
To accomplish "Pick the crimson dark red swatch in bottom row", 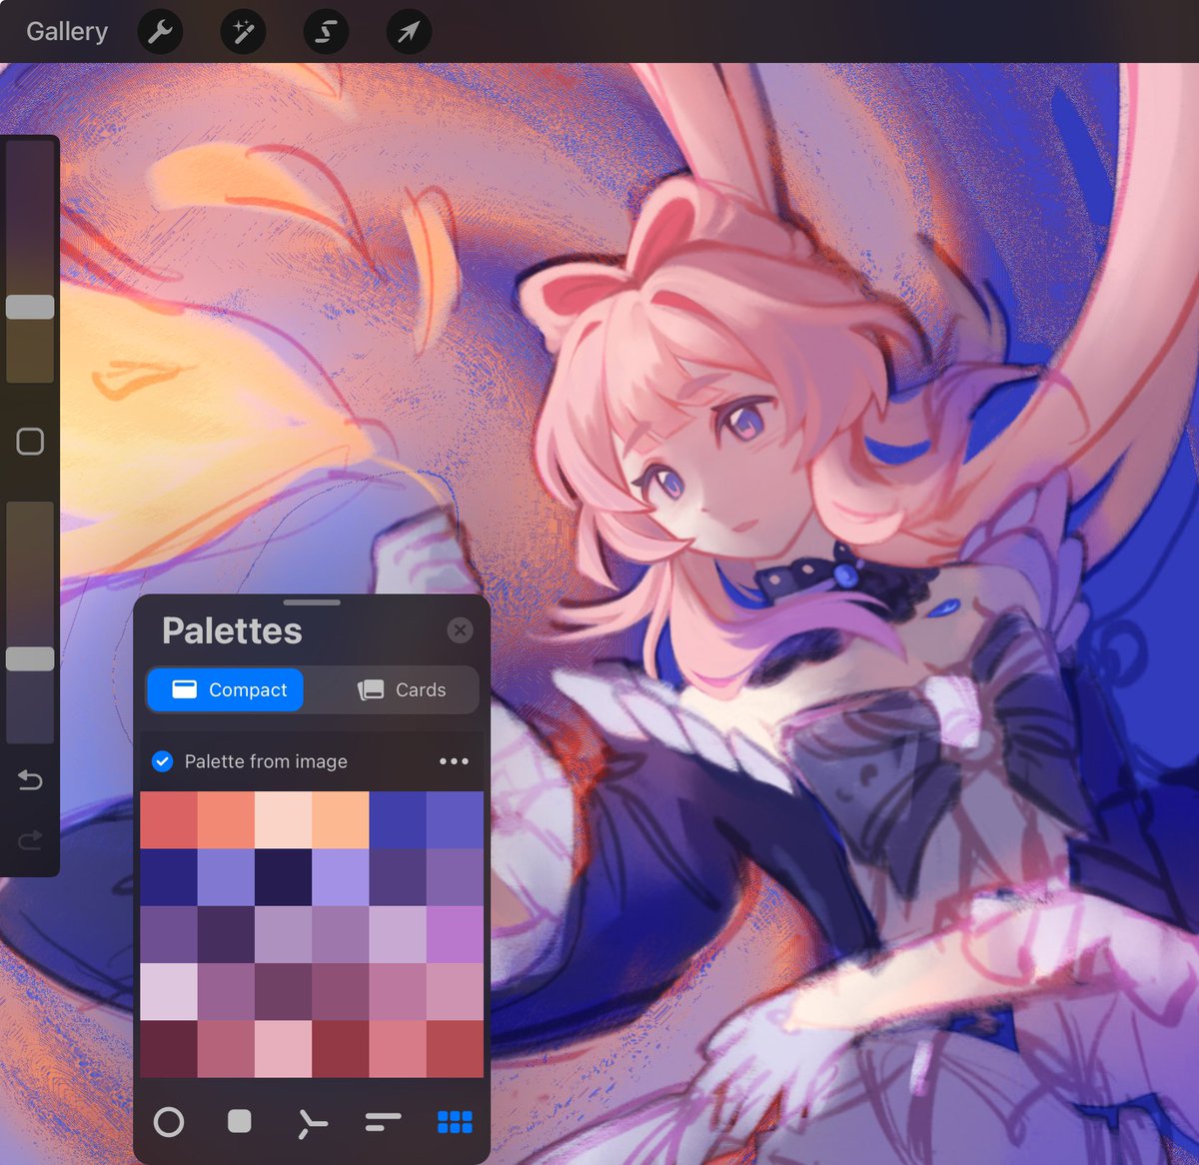I will [341, 1049].
